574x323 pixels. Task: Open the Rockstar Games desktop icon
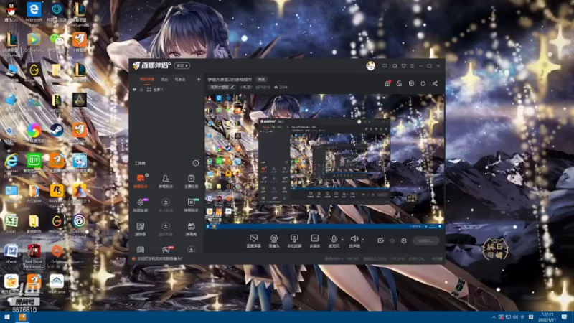pos(57,196)
